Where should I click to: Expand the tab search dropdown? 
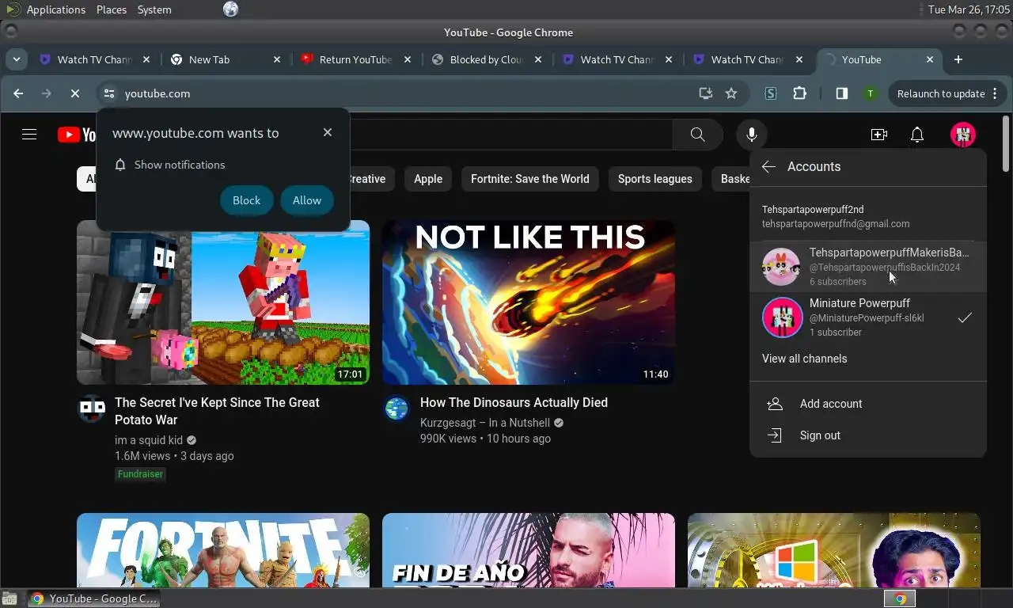click(16, 59)
